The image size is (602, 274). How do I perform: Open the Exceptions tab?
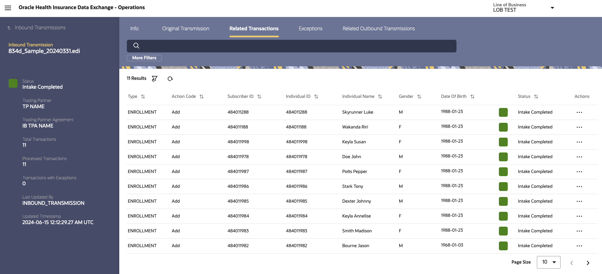click(x=311, y=28)
